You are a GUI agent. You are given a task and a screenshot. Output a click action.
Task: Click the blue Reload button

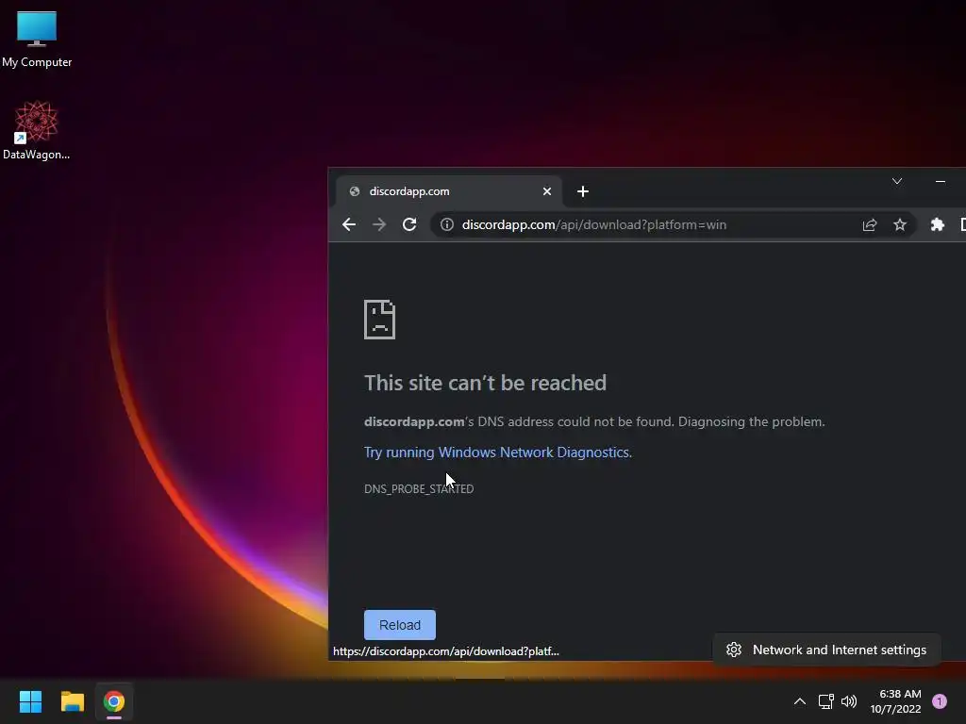pos(400,625)
